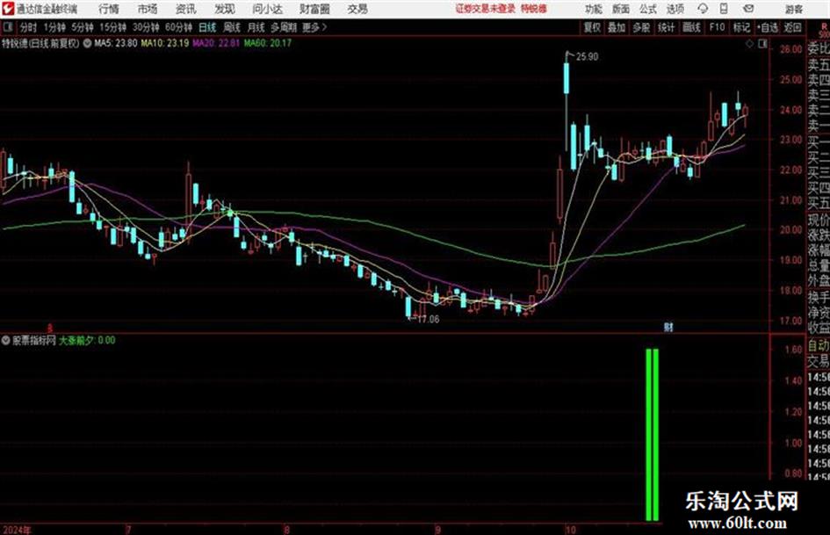Image resolution: width=830 pixels, height=535 pixels.
Task: Click the 股票指标网 indicator name
Action: [34, 340]
